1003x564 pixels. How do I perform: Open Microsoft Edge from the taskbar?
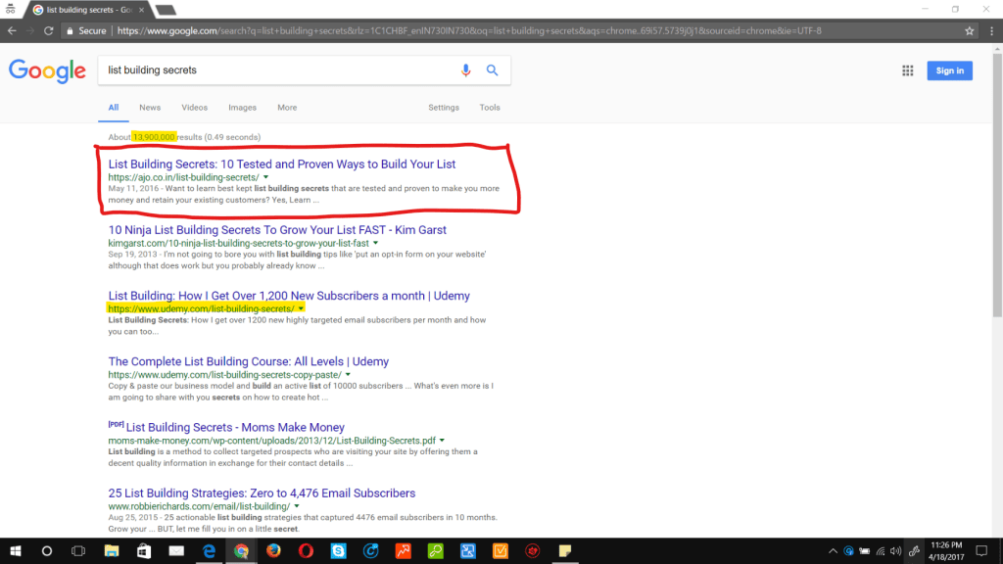click(209, 551)
